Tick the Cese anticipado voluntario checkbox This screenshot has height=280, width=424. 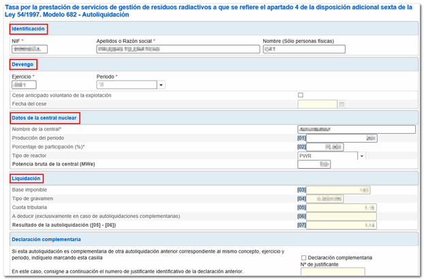point(301,95)
